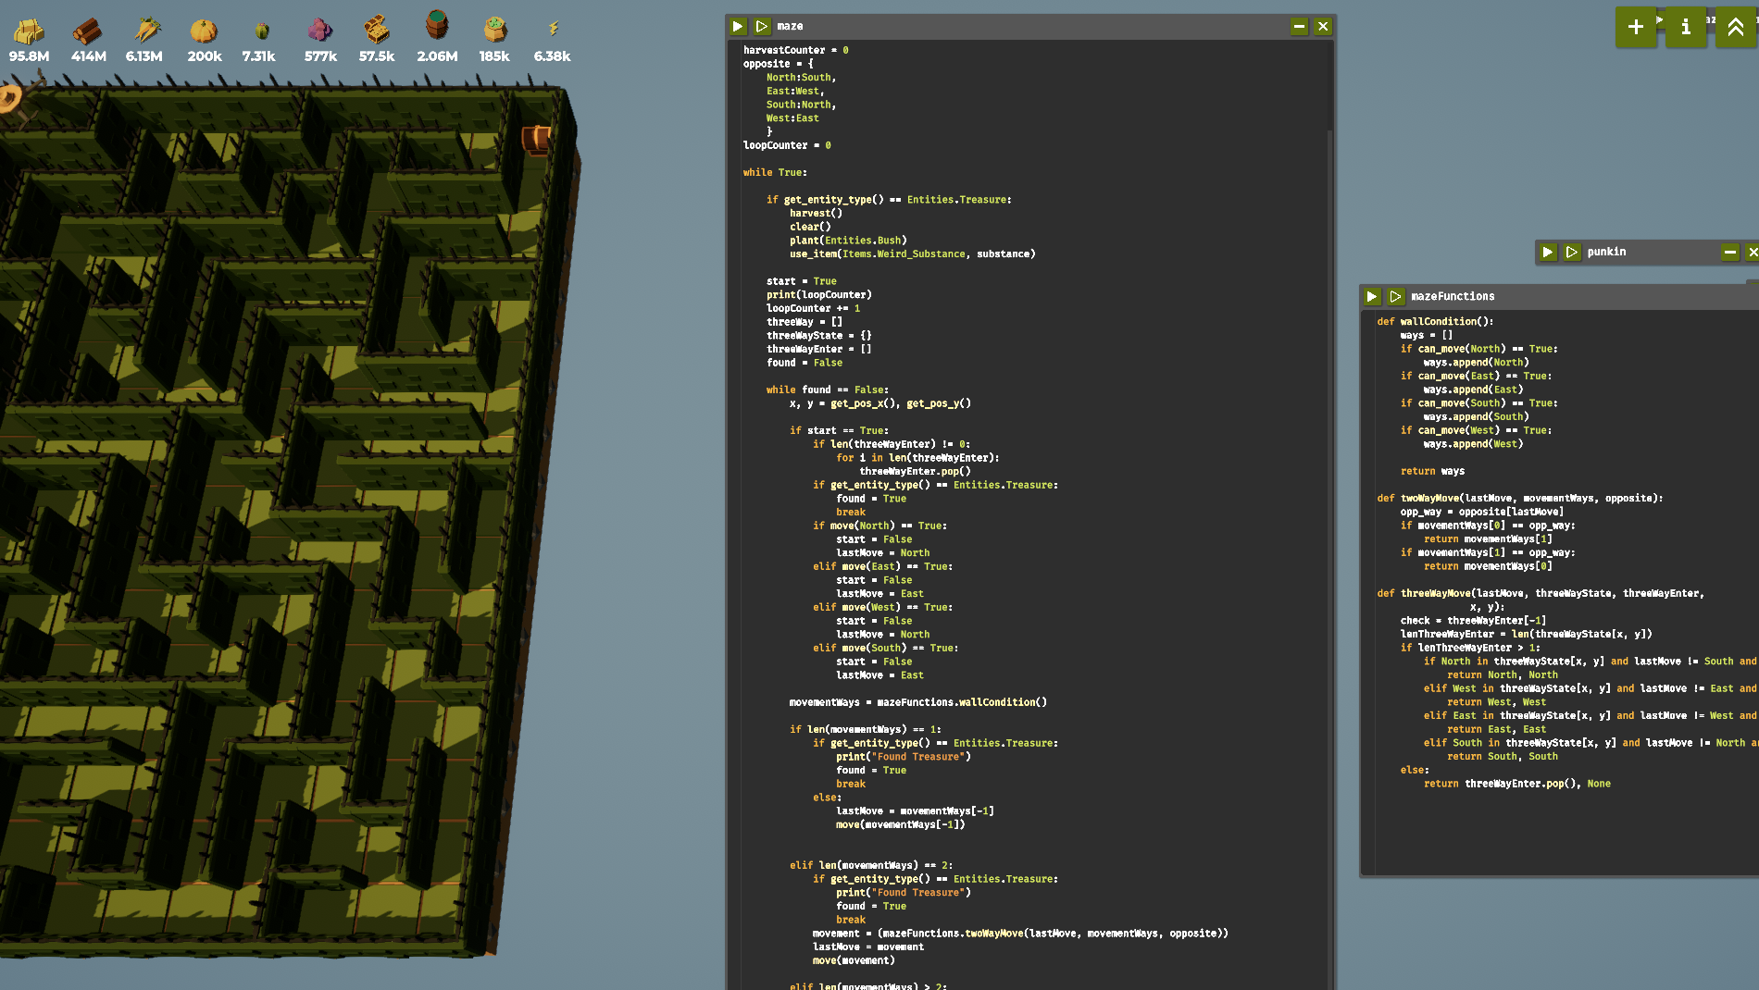Screen dimensions: 1759x990
Task: Click the 'if len(movementWays) == 1:' line
Action: 865,729
